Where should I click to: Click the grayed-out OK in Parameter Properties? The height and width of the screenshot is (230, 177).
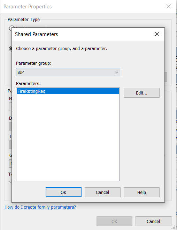point(114,221)
